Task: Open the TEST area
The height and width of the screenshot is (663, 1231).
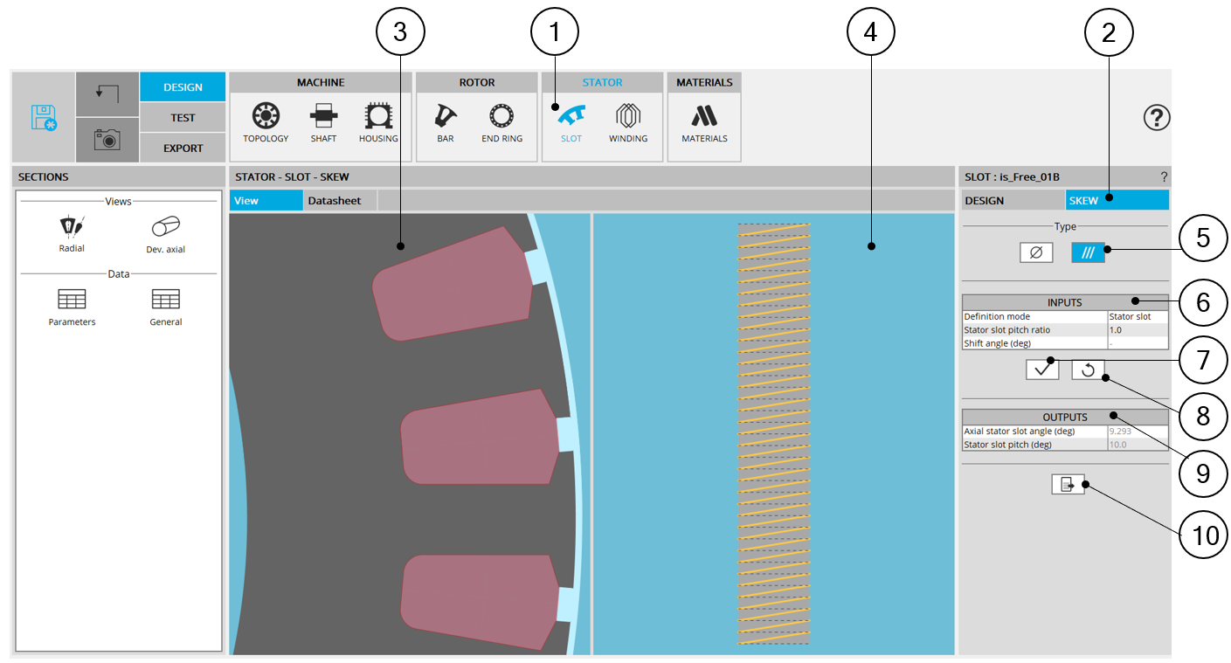Action: point(183,118)
